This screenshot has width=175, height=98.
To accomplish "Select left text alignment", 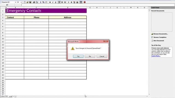I will (x=59, y=2).
